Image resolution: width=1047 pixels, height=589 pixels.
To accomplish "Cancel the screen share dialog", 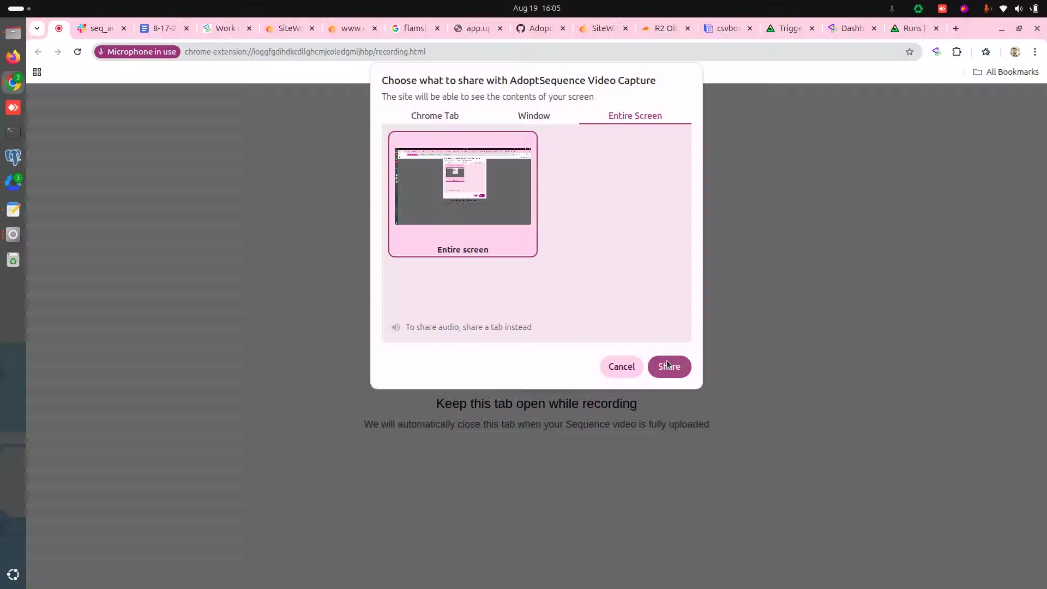I will coord(621,366).
